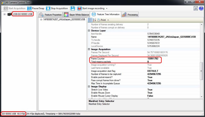The width and height of the screenshot is (205, 117).
Task: Click the Start image recording label
Action: coord(93,8)
